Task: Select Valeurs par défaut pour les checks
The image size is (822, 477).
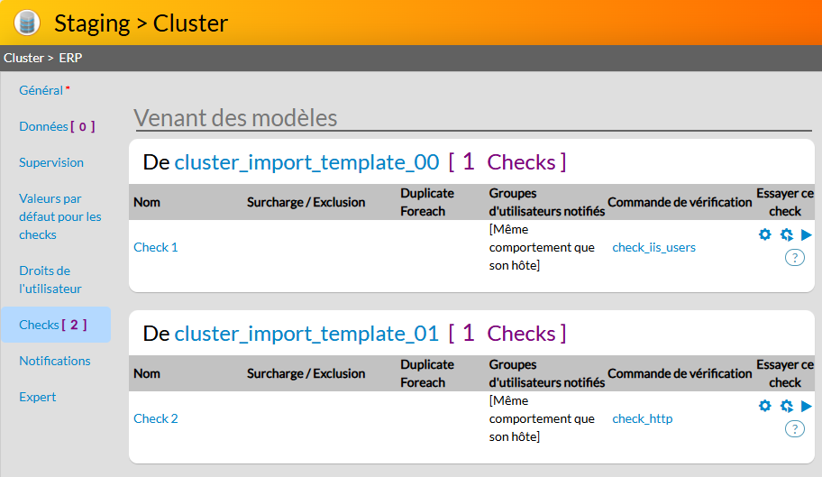Action: 59,216
